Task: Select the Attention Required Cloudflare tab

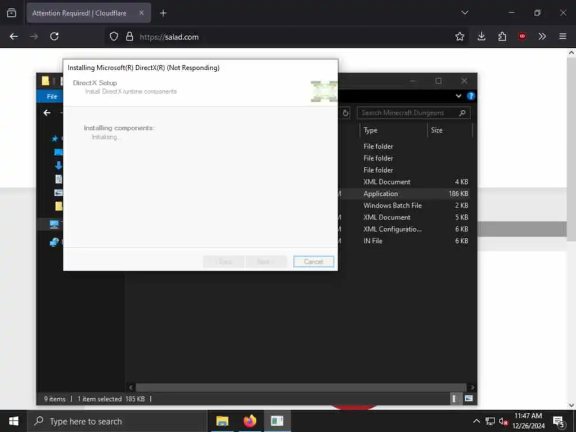Action: coord(88,13)
